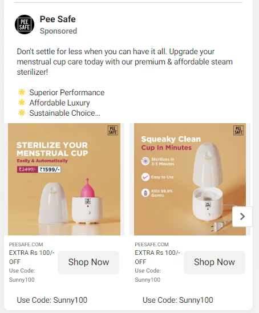Open the second carousel card's Shop Now
This screenshot has height=313, width=259.
[x=215, y=262]
